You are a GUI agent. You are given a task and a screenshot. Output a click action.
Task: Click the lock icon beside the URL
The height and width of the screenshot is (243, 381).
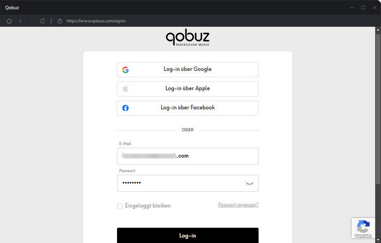coord(59,21)
